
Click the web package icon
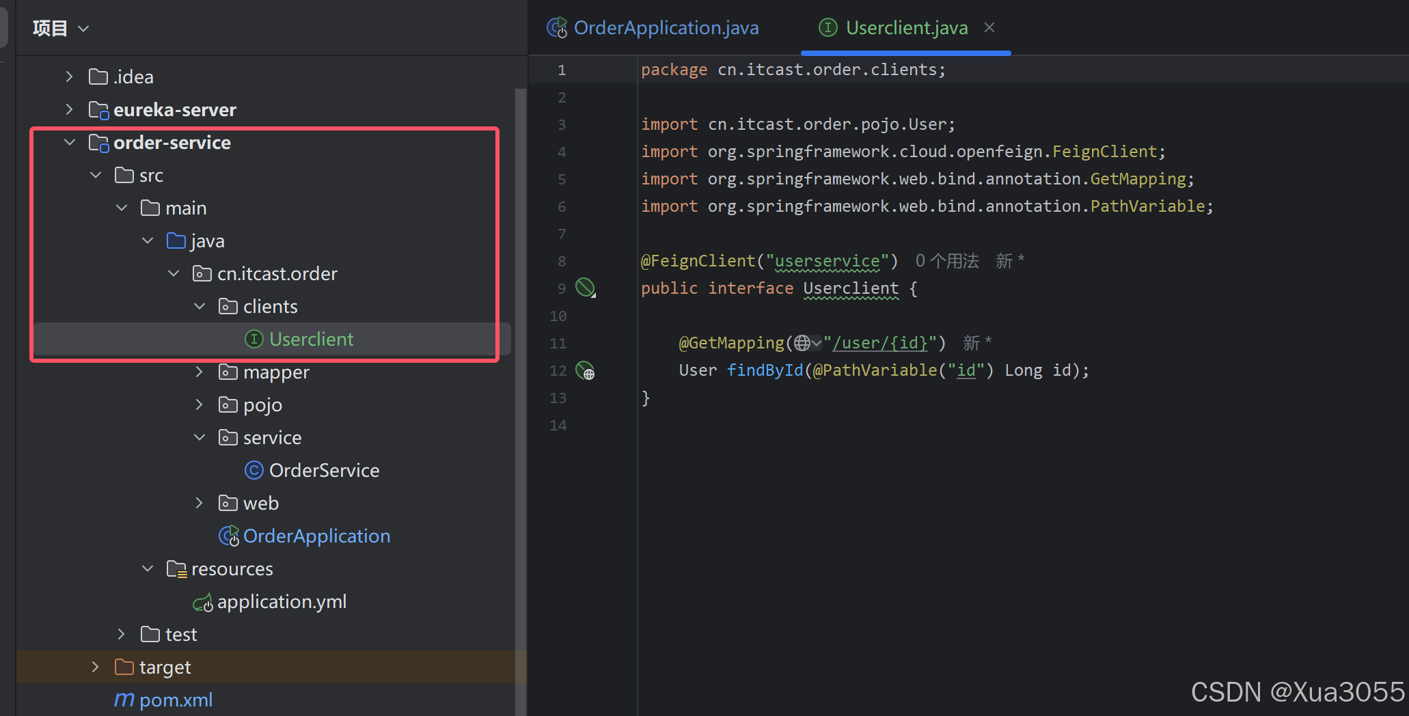(x=228, y=503)
